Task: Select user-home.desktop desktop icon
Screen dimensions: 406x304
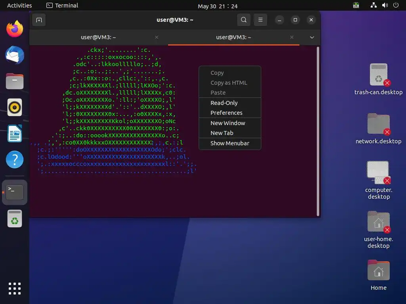Action: [x=378, y=230]
